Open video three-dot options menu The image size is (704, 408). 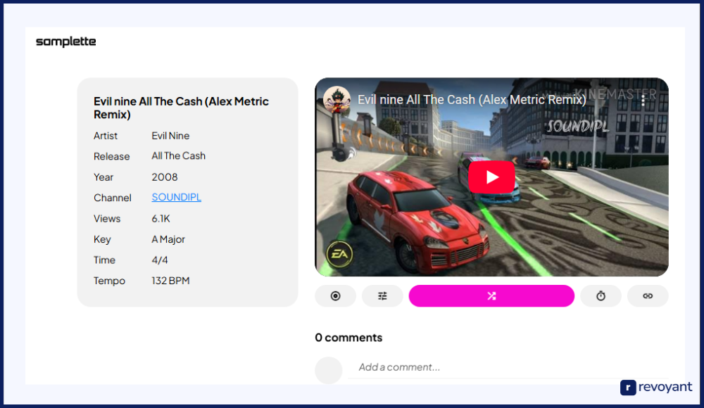pyautogui.click(x=643, y=100)
